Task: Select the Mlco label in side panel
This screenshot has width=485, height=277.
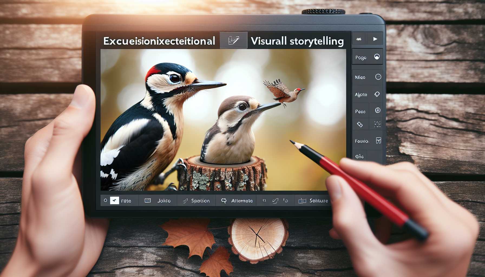Action: [x=360, y=77]
